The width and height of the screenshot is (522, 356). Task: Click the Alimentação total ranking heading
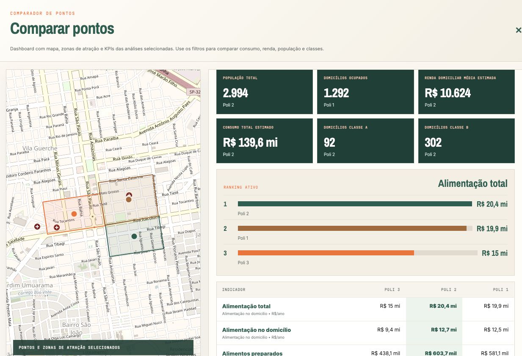click(x=472, y=183)
